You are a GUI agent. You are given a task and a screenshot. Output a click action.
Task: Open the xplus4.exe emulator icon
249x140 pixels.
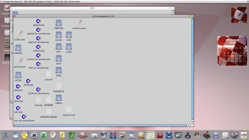[x=38, y=21]
